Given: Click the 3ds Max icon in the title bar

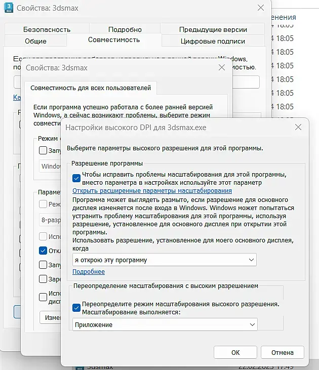Looking at the screenshot, I should (9, 8).
